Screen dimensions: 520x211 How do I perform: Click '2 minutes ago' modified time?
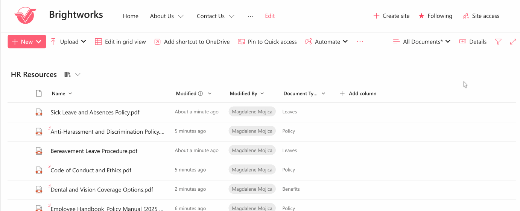[x=190, y=189]
